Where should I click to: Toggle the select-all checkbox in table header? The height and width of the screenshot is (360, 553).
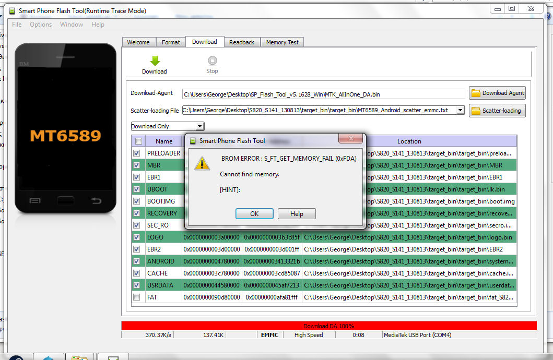point(138,141)
